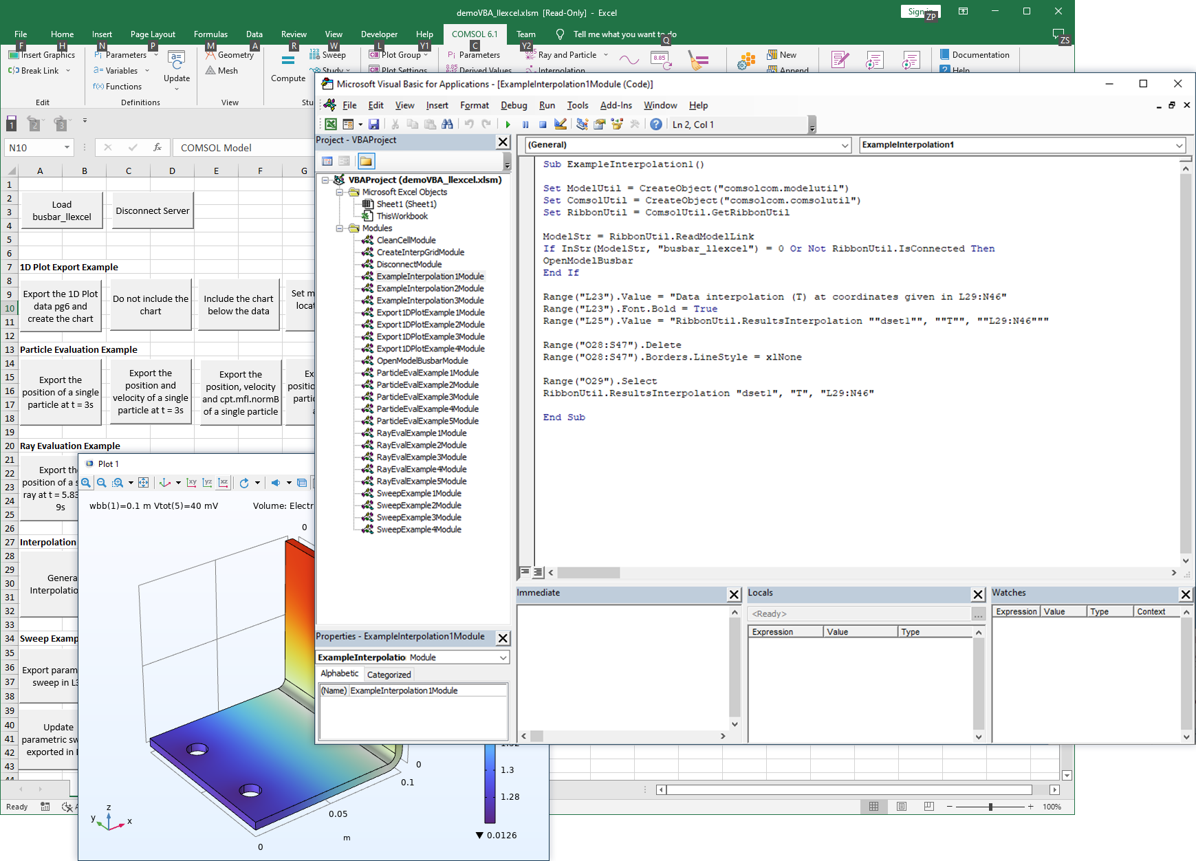The height and width of the screenshot is (861, 1196).
Task: Toggle the xz view button in Plot 1
Action: (224, 483)
